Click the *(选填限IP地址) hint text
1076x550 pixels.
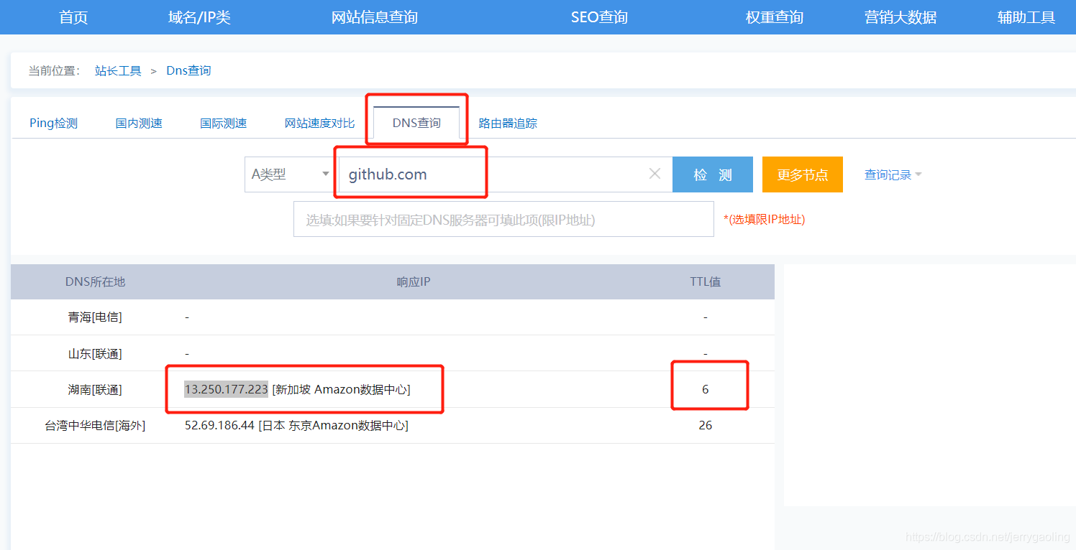point(765,220)
